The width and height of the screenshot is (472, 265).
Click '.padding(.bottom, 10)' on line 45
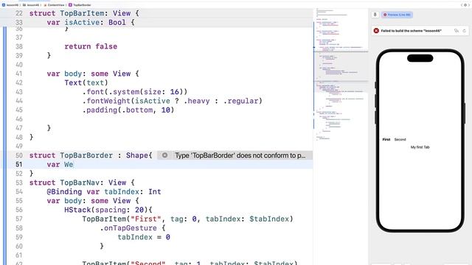click(128, 110)
